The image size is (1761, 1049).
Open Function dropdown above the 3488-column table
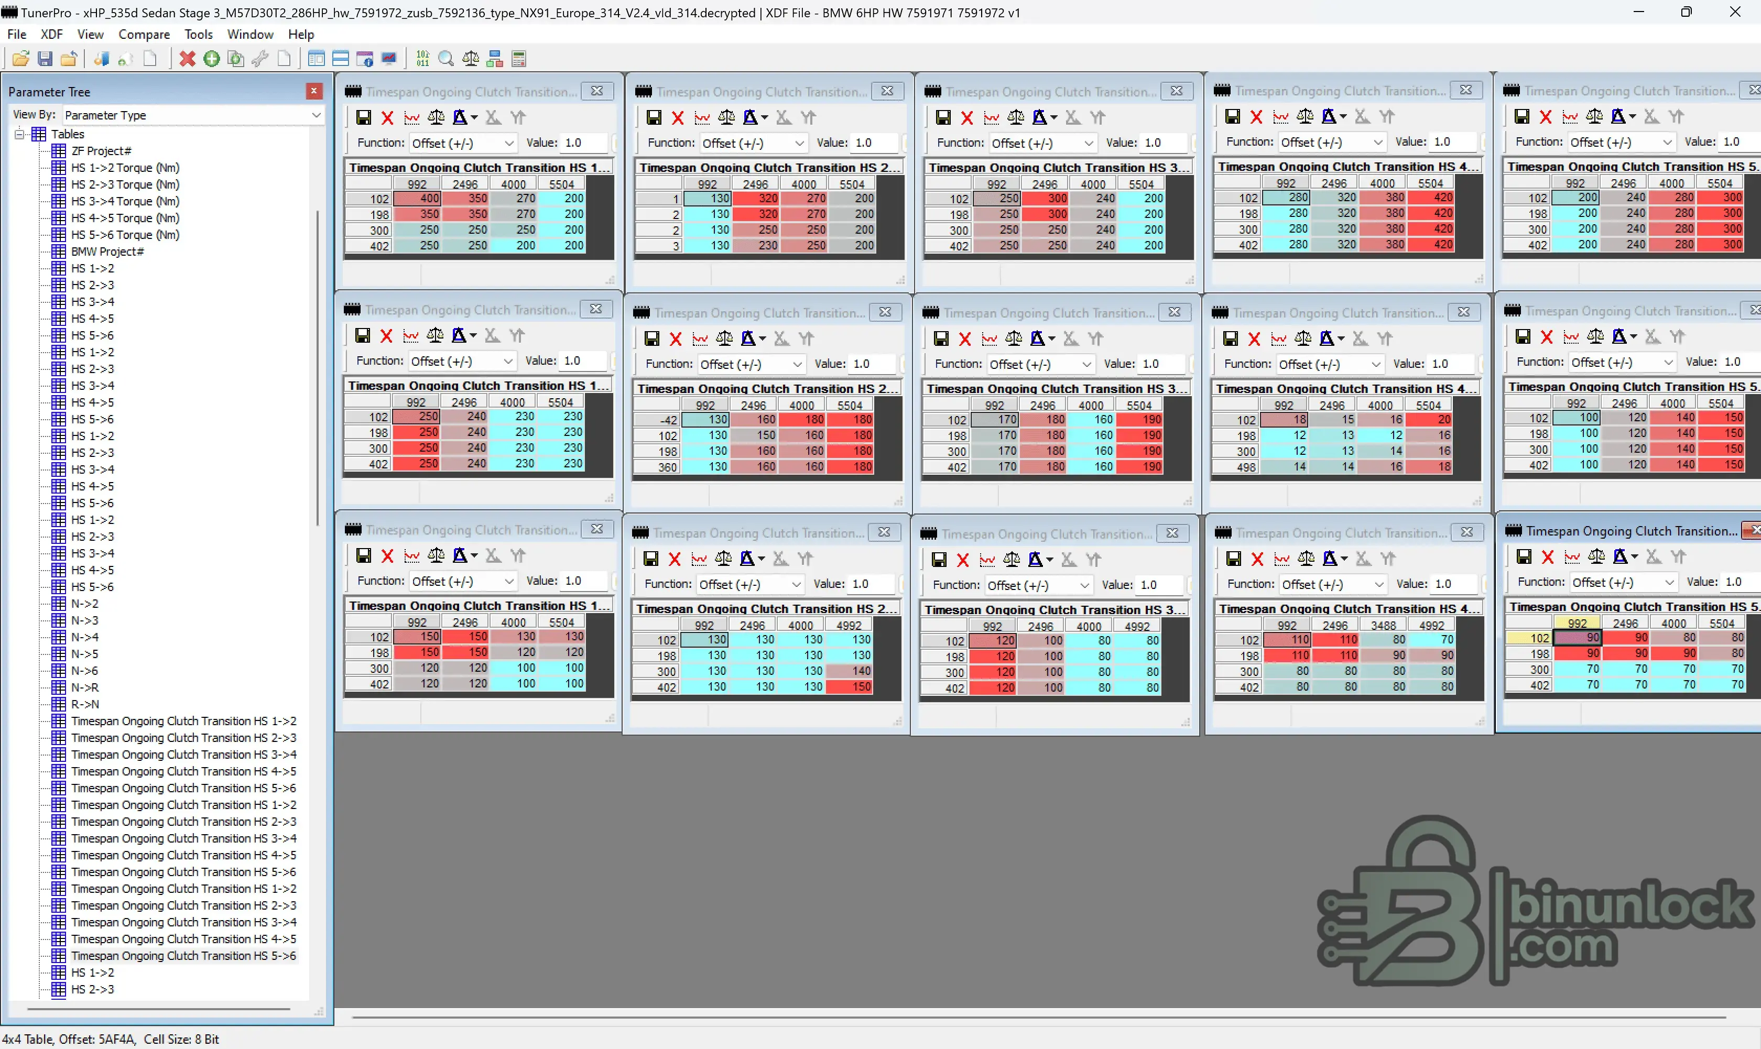click(x=1378, y=585)
